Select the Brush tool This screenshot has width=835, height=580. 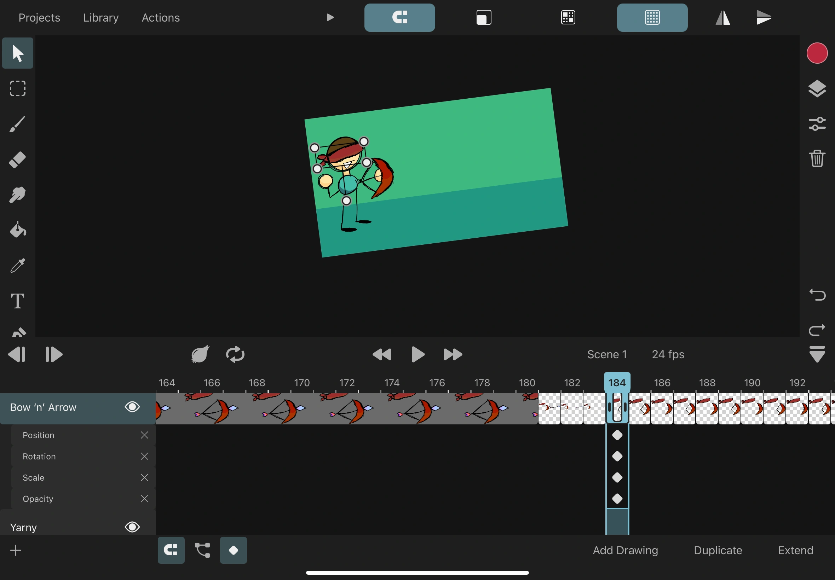[x=17, y=124]
